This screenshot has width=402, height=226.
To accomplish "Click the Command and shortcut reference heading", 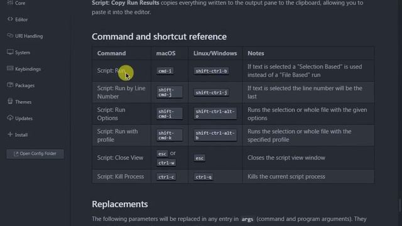I will [159, 36].
